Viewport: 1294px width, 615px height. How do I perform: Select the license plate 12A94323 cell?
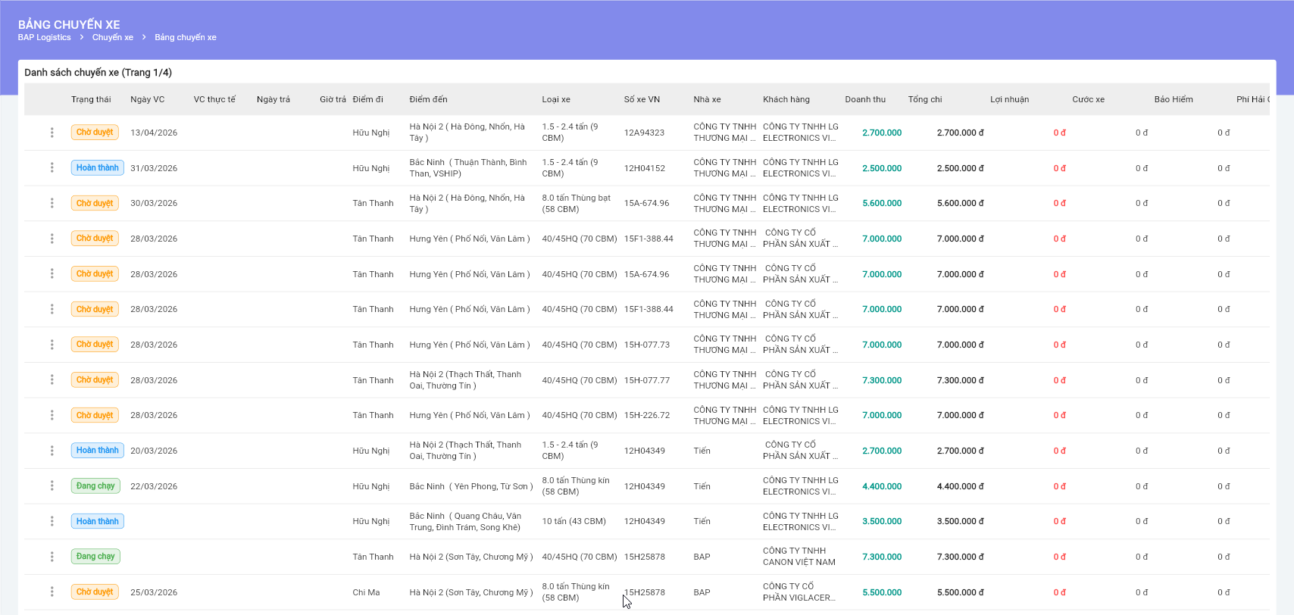click(x=644, y=133)
